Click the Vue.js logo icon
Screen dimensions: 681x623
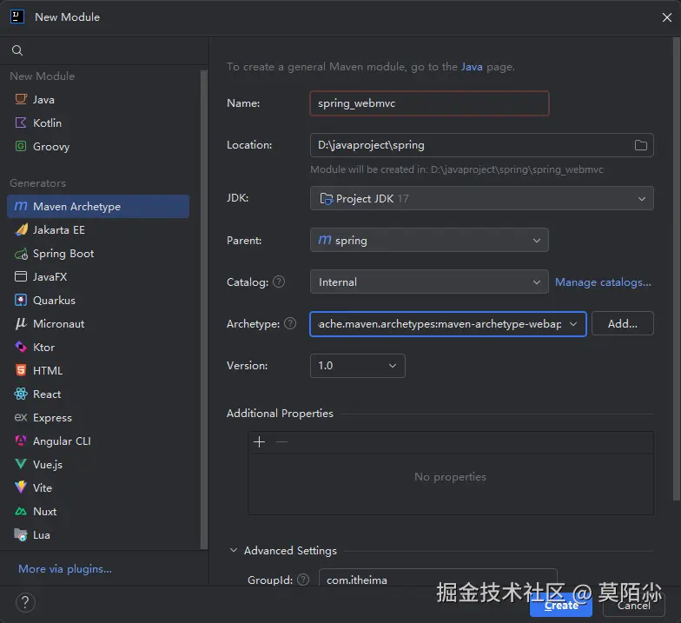[21, 464]
